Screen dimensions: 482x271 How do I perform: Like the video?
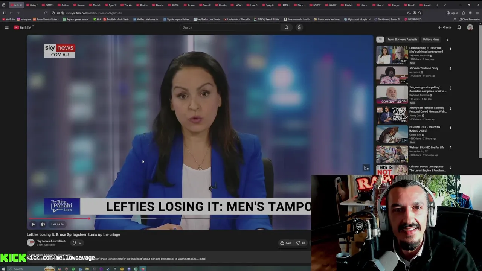coord(285,243)
